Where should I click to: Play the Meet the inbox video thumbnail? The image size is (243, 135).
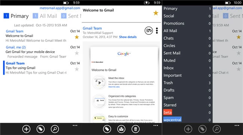pyautogui.click(x=100, y=83)
